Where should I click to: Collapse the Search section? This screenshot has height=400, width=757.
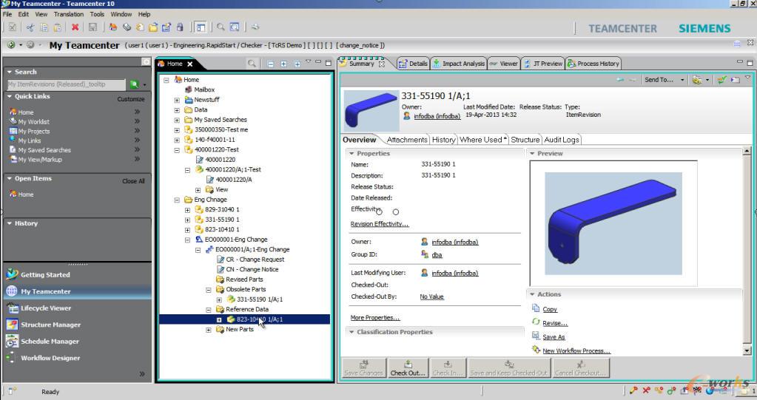tap(9, 72)
